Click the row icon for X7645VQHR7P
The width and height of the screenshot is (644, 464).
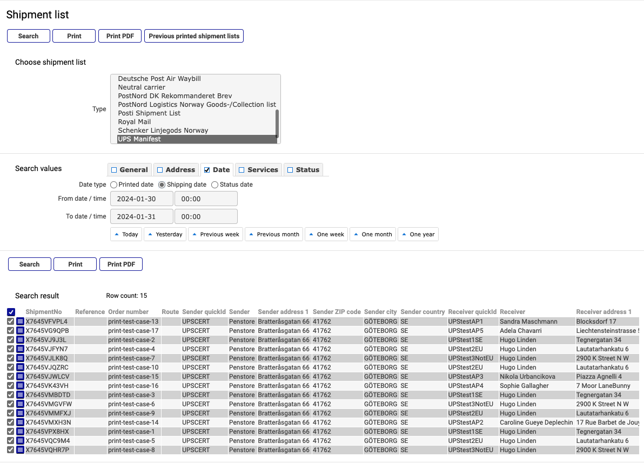coord(21,450)
